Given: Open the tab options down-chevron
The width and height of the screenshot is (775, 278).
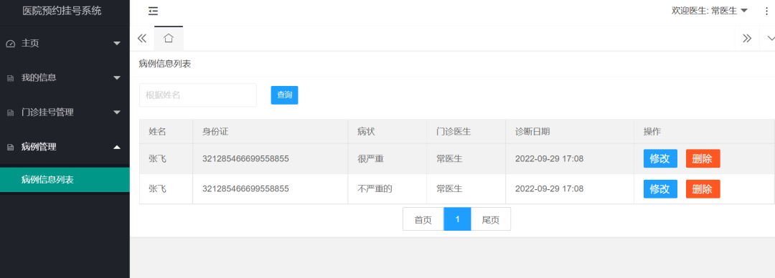Looking at the screenshot, I should click(x=771, y=39).
